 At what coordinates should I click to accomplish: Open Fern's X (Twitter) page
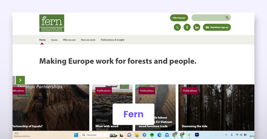[177, 27]
